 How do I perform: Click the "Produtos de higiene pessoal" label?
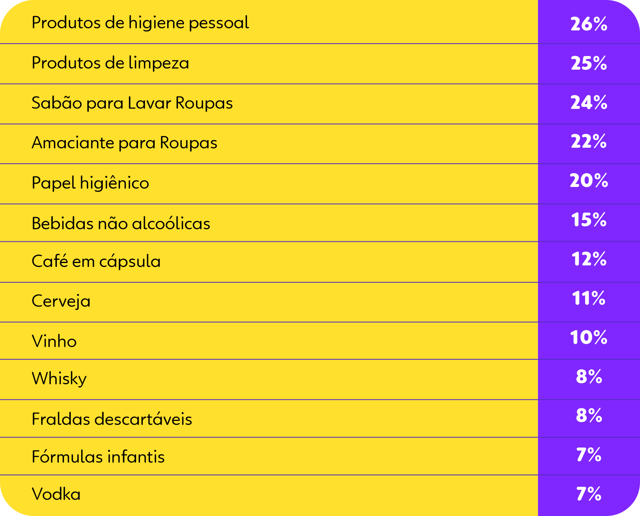[140, 23]
